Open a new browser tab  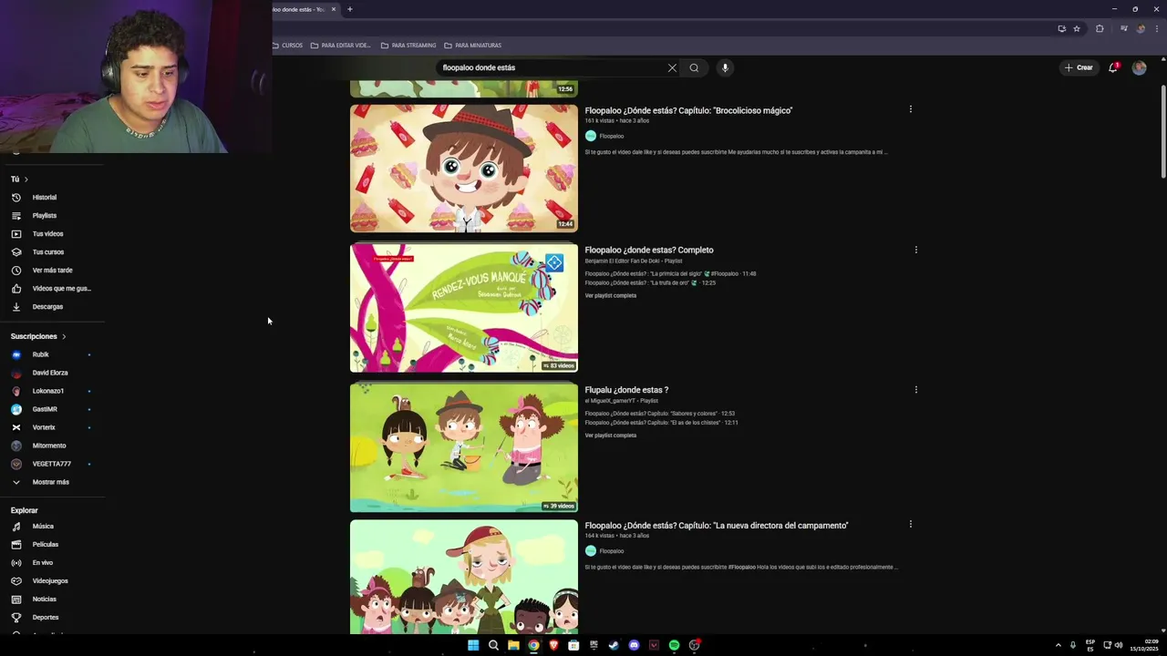[x=349, y=9]
